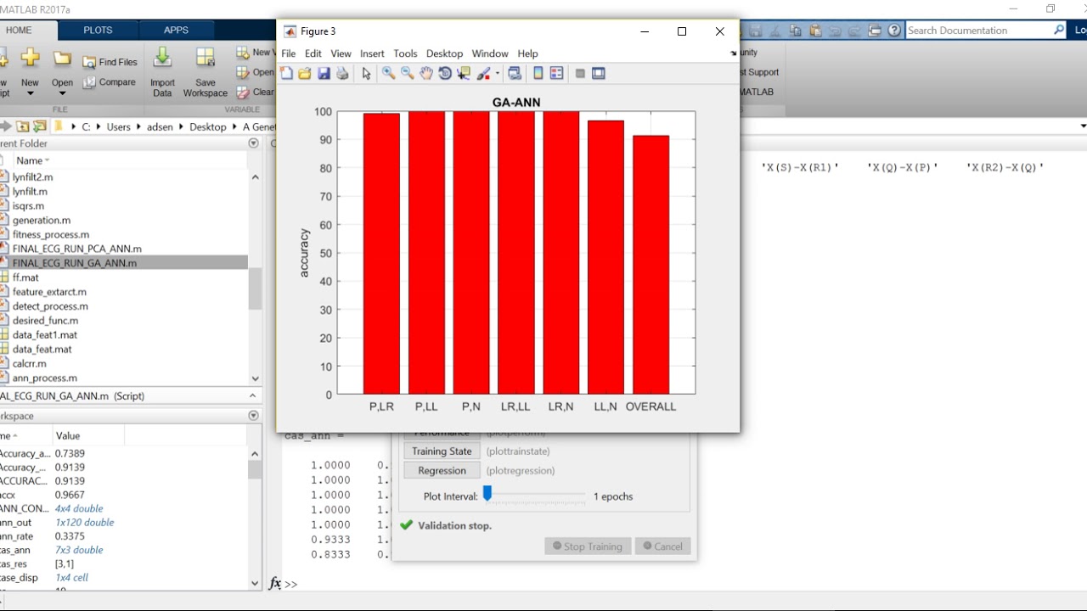This screenshot has height=611, width=1087.
Task: Activate the Zoom Out tool in Figure 3
Action: click(x=408, y=74)
